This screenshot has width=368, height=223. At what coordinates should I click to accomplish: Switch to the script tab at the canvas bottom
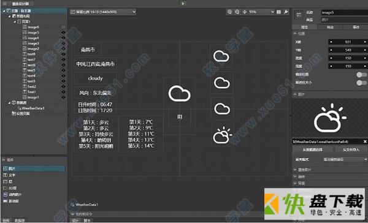coord(87,221)
